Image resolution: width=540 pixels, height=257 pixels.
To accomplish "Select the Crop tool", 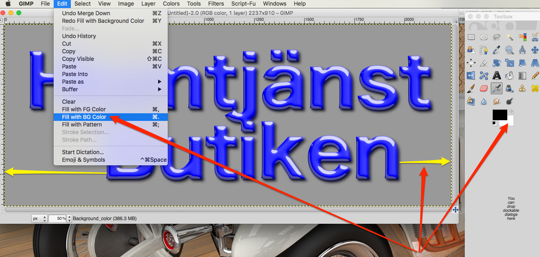I will point(484,63).
